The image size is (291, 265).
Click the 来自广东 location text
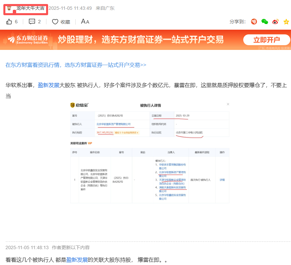pos(105,8)
